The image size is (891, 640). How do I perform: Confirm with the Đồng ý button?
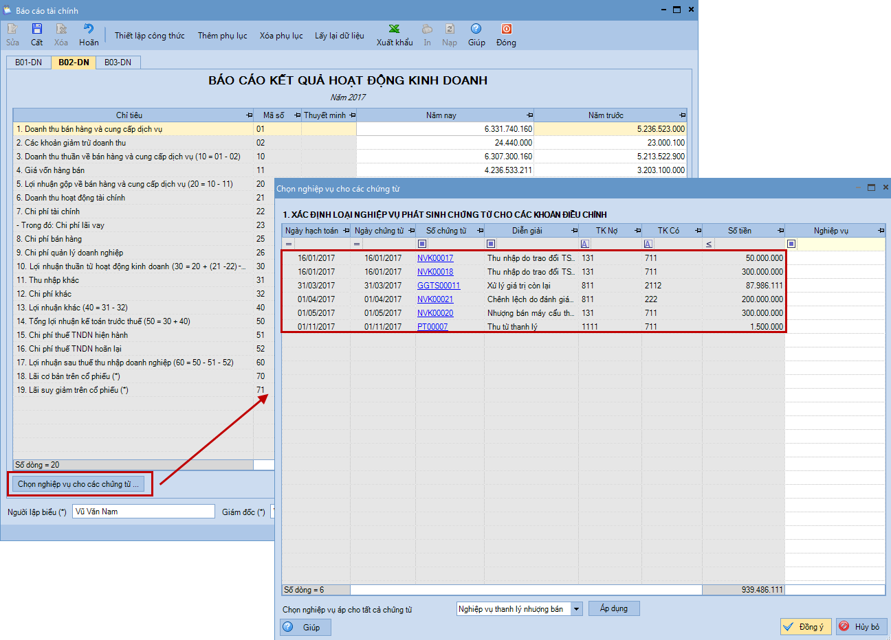pos(806,627)
